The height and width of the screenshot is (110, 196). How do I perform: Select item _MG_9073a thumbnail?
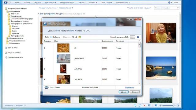pyautogui.click(x=63, y=69)
